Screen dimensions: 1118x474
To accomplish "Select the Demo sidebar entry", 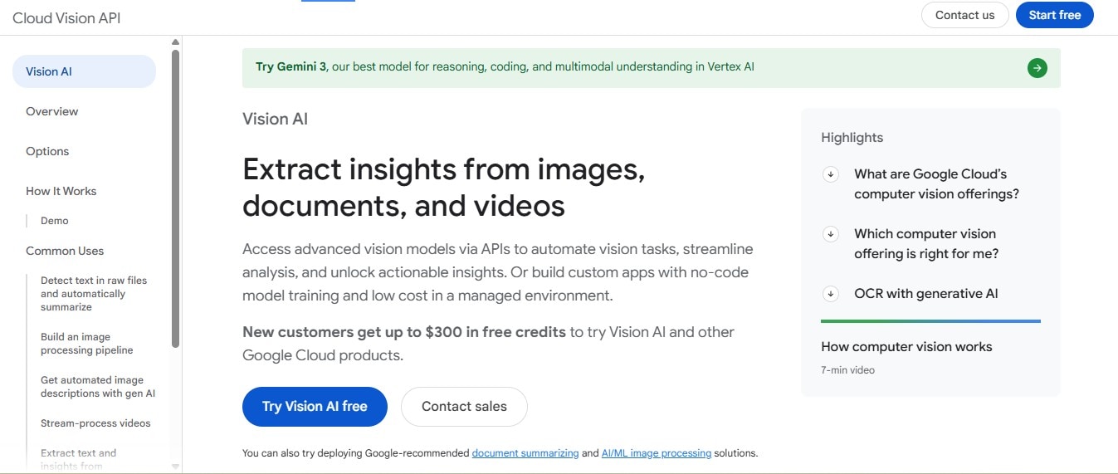I will pos(55,221).
